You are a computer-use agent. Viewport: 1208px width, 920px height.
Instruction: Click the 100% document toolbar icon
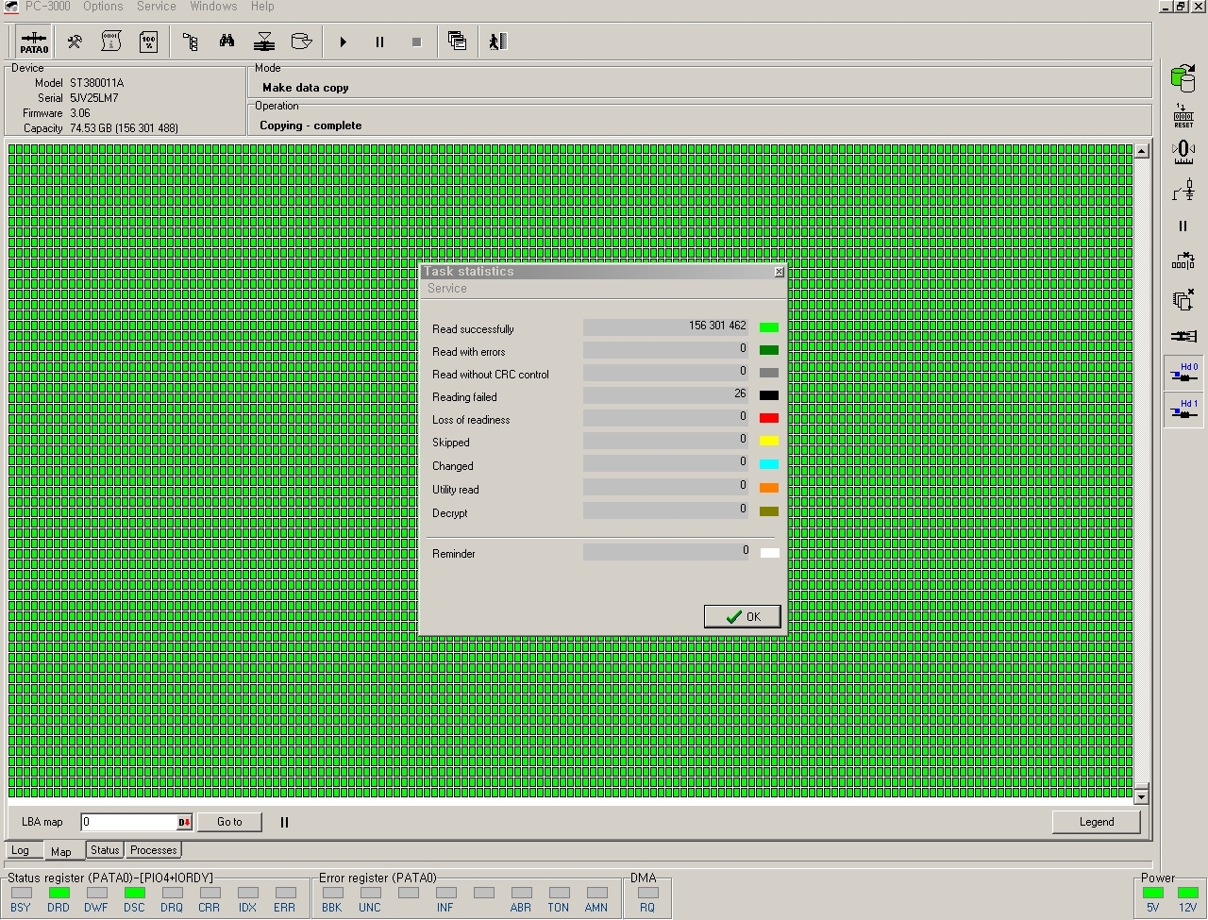click(x=148, y=42)
